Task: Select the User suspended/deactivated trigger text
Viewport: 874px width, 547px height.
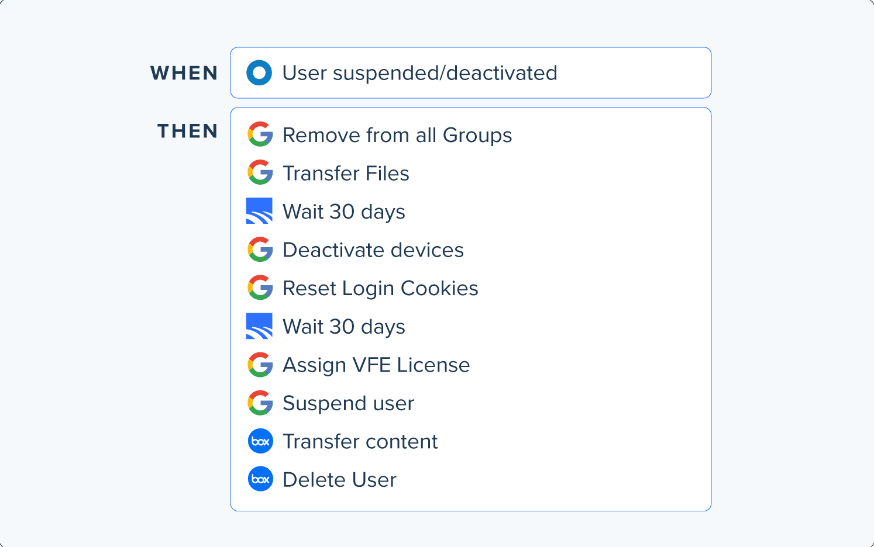Action: tap(419, 73)
